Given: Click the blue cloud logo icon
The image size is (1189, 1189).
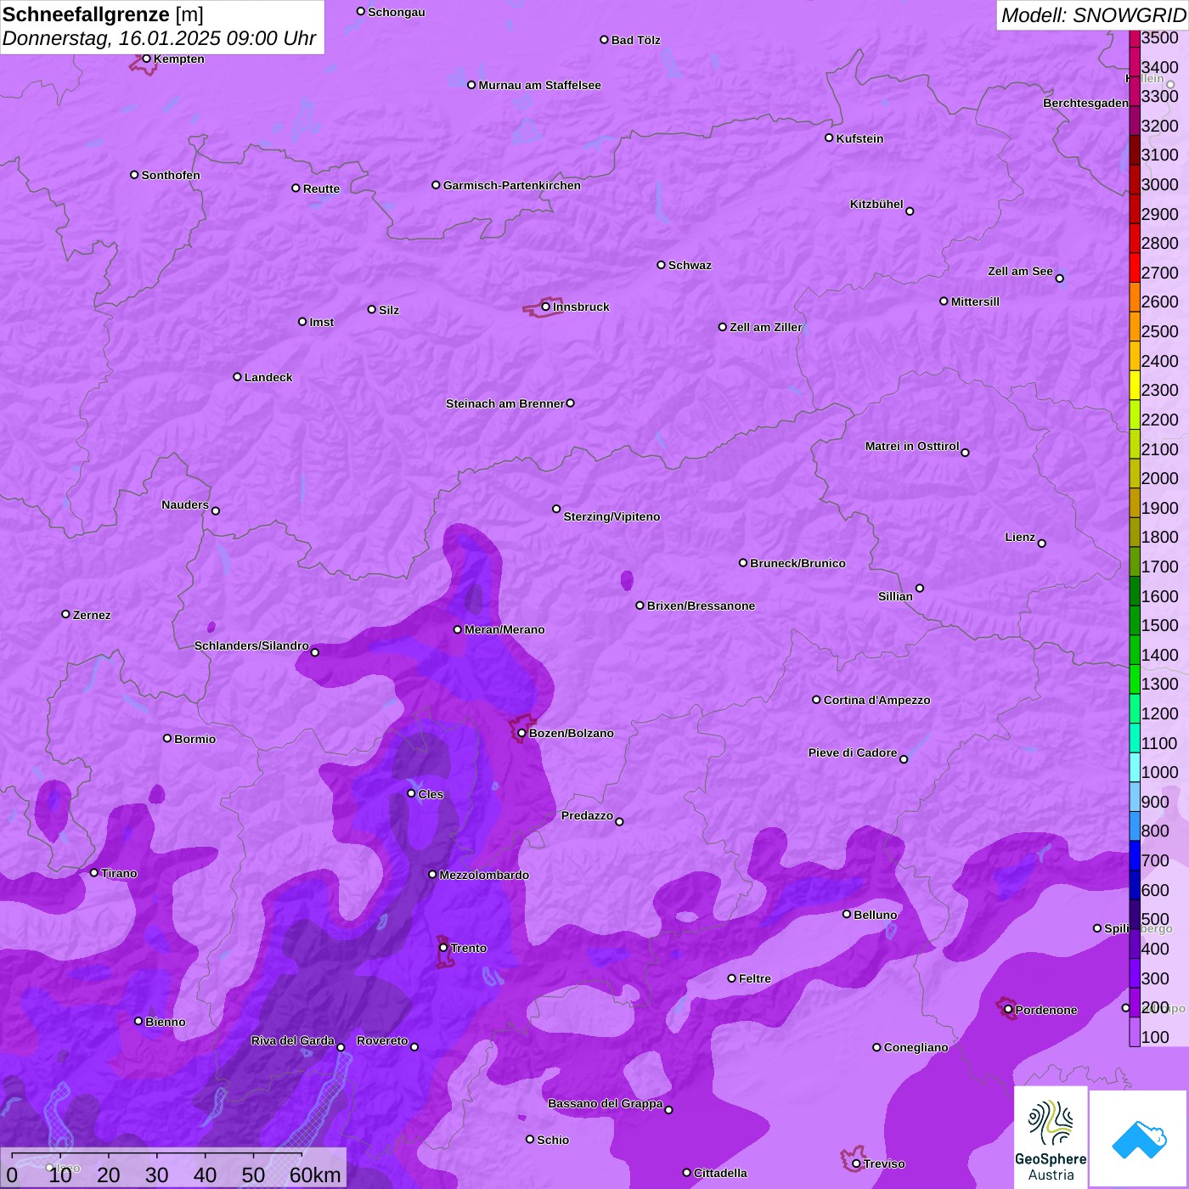Looking at the screenshot, I should coord(1138,1138).
